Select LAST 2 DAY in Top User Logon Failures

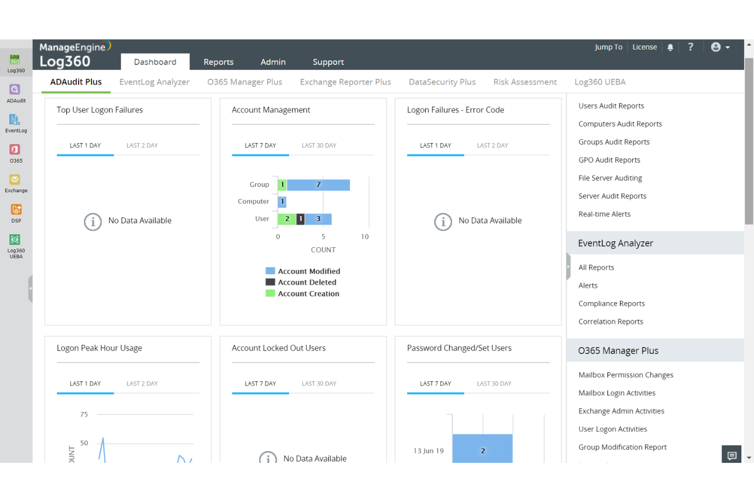[142, 145]
